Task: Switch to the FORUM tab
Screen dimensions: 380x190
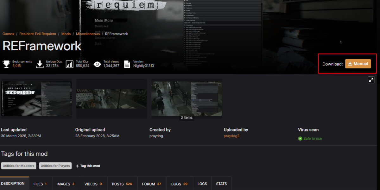Action: click(x=152, y=184)
